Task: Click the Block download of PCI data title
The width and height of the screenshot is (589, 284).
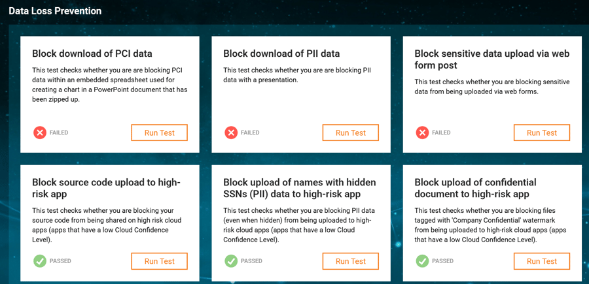Action: (x=92, y=54)
